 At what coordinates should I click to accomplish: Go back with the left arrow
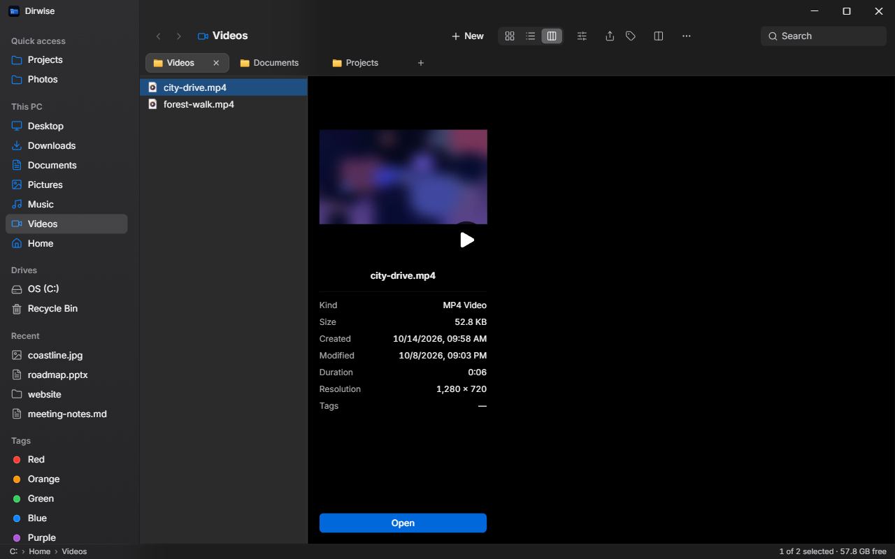(159, 36)
